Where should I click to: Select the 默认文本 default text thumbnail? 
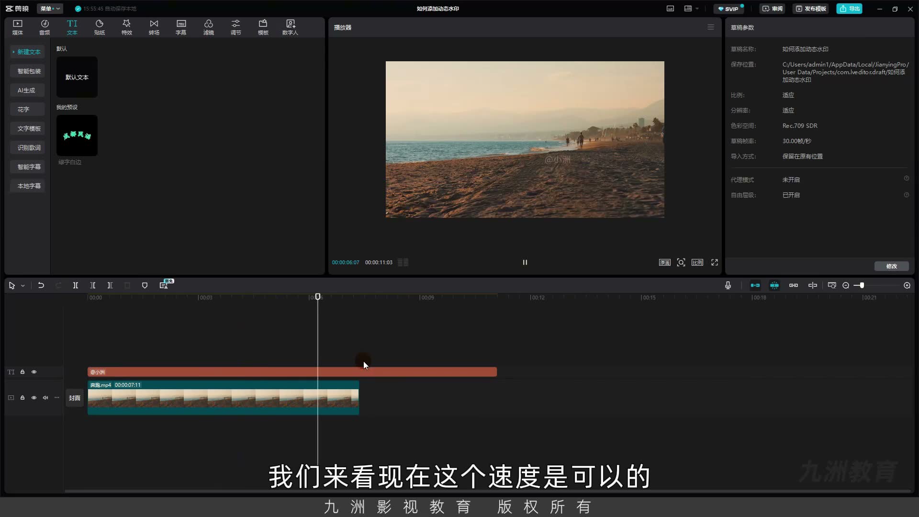coord(77,77)
